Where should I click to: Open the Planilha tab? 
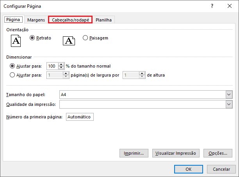coord(103,20)
